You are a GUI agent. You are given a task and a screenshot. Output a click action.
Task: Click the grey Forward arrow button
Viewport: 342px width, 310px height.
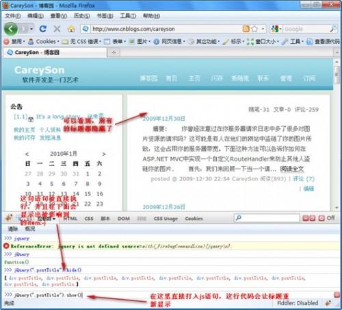coord(23,29)
